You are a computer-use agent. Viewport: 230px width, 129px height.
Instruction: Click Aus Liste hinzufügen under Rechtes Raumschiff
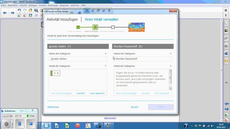pos(126,93)
